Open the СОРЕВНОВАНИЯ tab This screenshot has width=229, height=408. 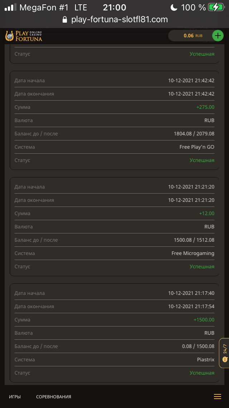click(54, 397)
